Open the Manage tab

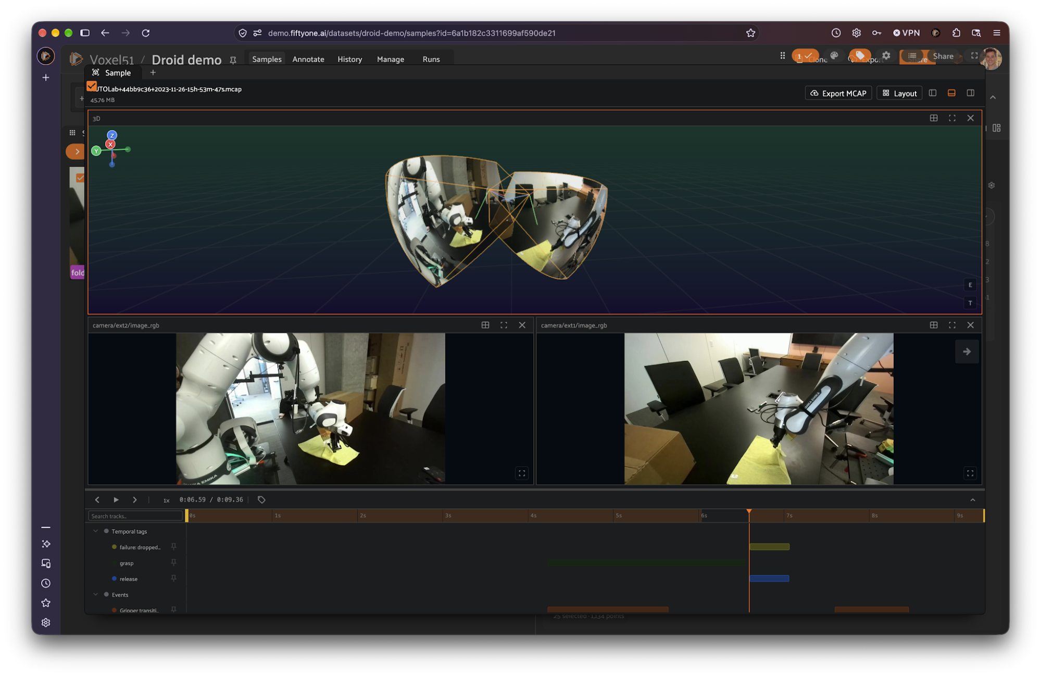point(390,59)
